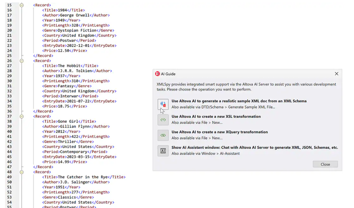Click the generate sample XML doc icon
The height and width of the screenshot is (208, 354).
pos(163,104)
